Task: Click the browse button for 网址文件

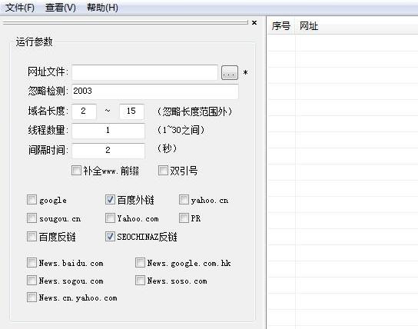Action: coord(230,72)
